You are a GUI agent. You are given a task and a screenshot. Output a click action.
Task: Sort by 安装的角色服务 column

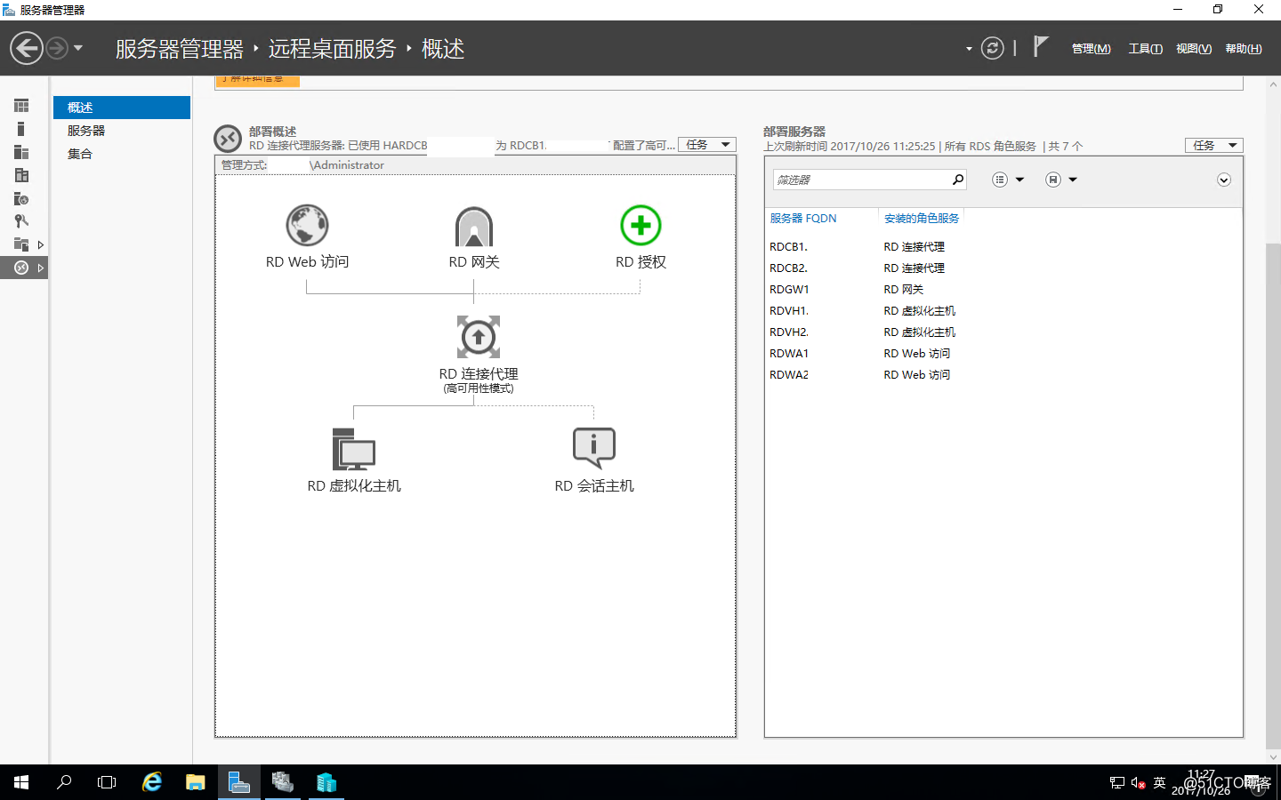coord(922,218)
